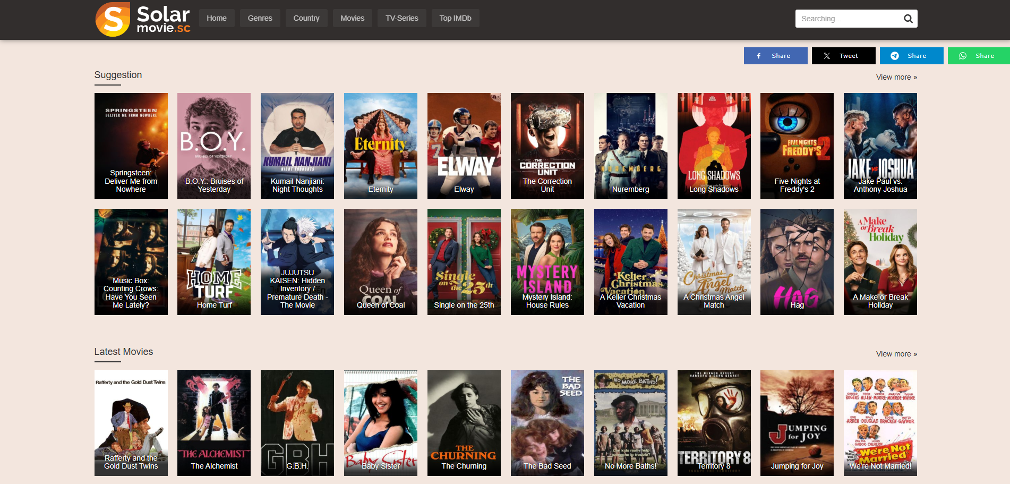Click the search magnifier icon
The width and height of the screenshot is (1010, 484).
[908, 19]
